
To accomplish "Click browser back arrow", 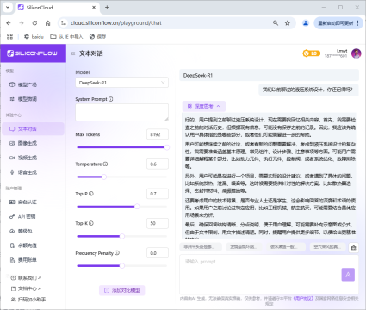I will (x=9, y=23).
